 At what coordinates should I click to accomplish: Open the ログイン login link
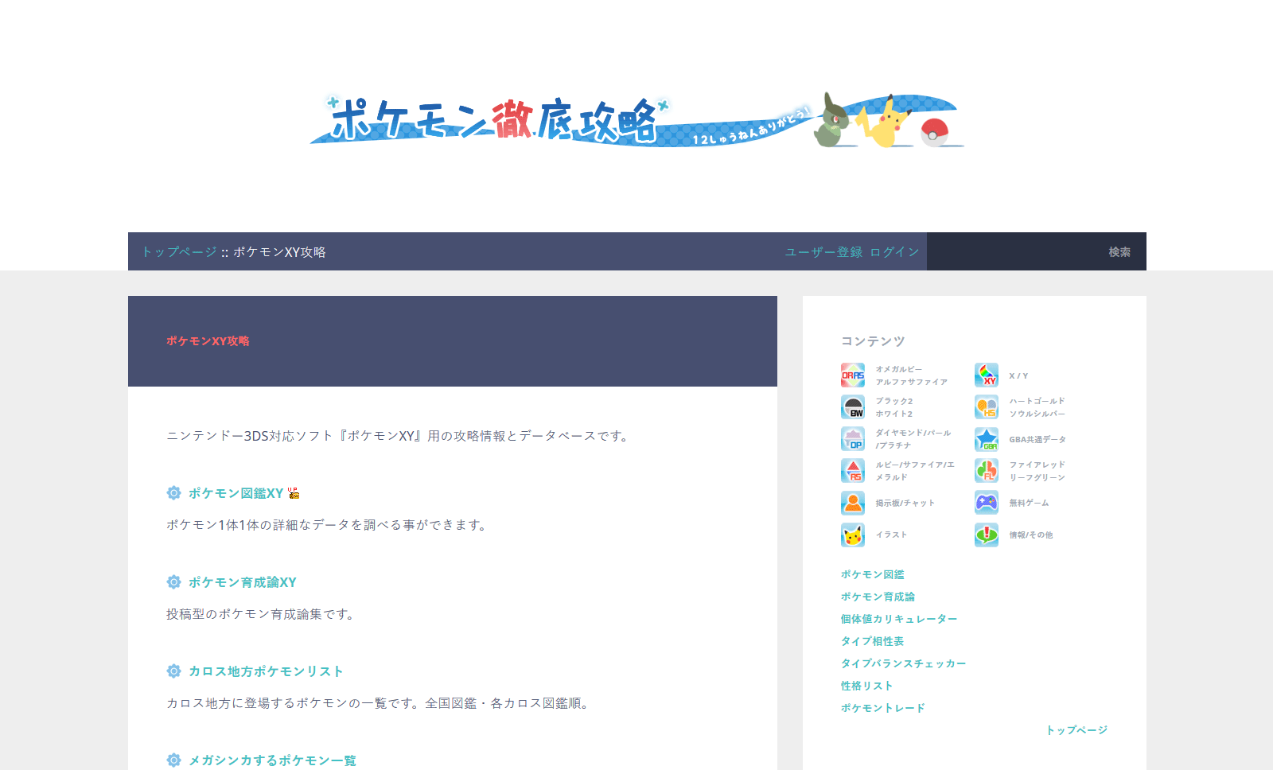click(894, 252)
